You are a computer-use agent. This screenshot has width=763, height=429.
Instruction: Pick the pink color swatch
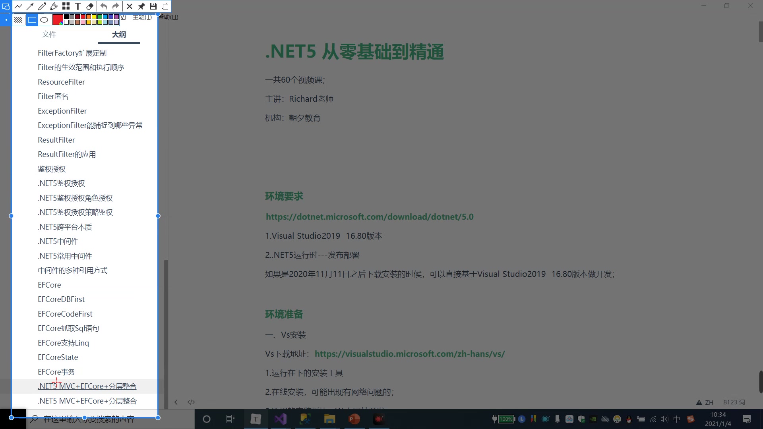click(83, 22)
